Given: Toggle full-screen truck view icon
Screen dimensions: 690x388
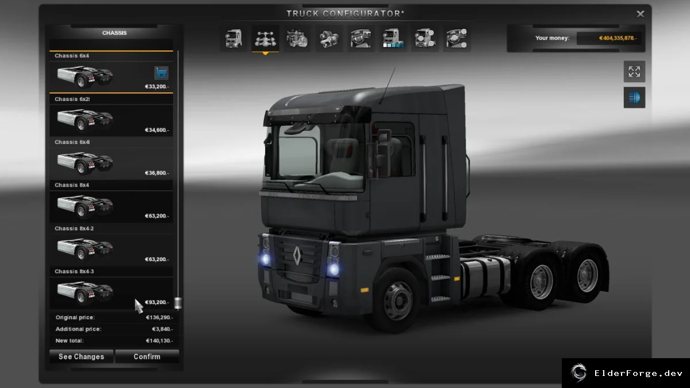Looking at the screenshot, I should tap(634, 72).
